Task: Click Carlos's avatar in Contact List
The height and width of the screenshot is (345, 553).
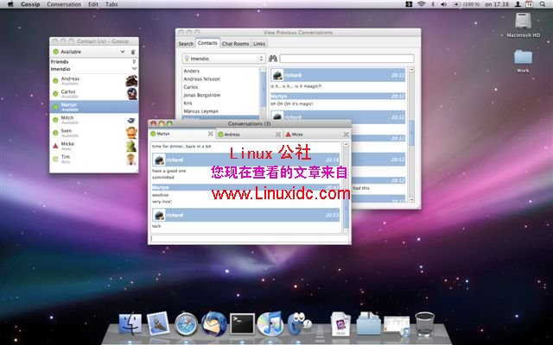Action: (132, 94)
